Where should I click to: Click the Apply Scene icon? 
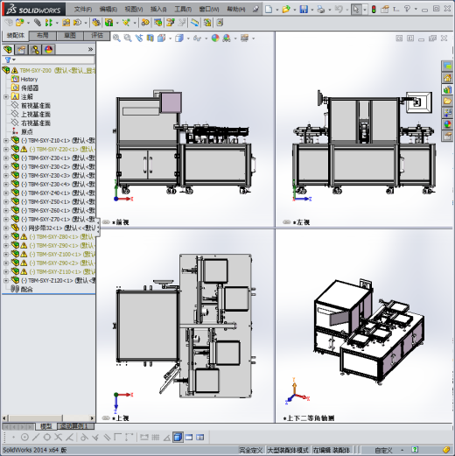pos(227,38)
